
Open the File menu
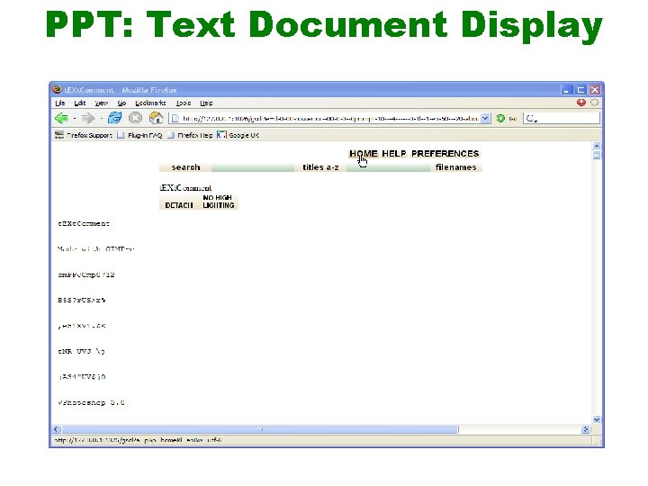[60, 103]
